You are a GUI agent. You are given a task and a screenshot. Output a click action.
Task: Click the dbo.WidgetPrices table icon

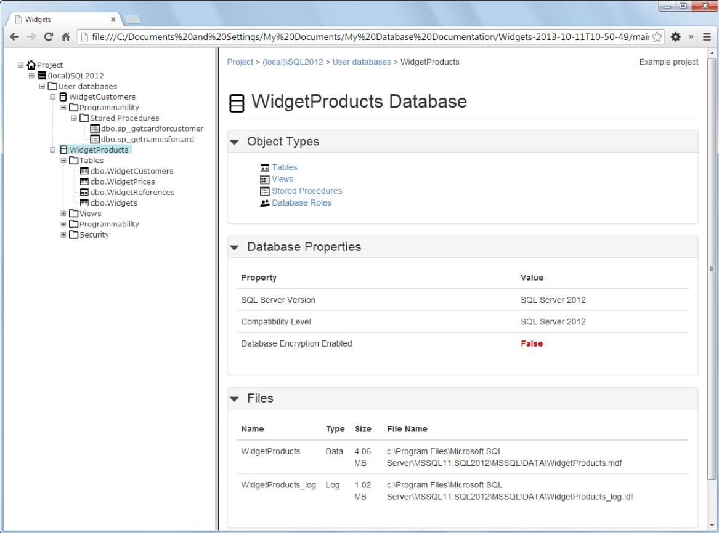(84, 182)
